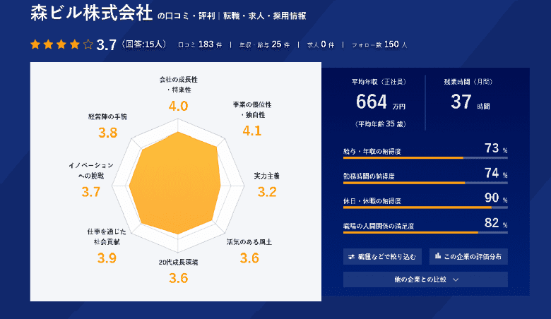The image size is (551, 319).
Task: Click the フォロー数 150 人 count
Action: click(379, 44)
